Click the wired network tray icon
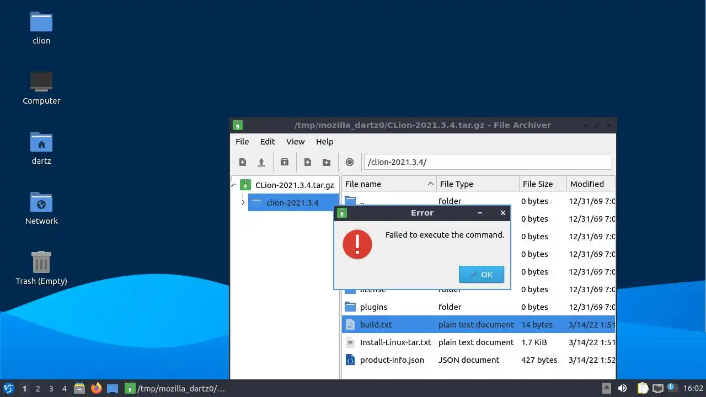The height and width of the screenshot is (397, 706). pyautogui.click(x=657, y=389)
